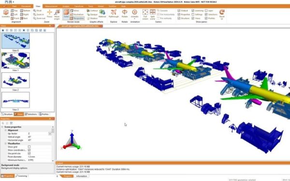Toggle Perspective render mode
The width and height of the screenshot is (290, 181).
(x=77, y=18)
